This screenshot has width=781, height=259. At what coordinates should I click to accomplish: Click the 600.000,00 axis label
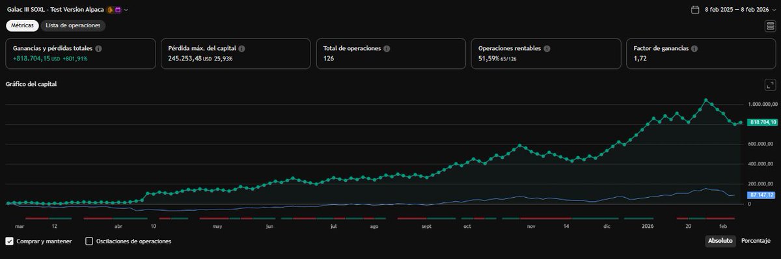click(x=761, y=144)
